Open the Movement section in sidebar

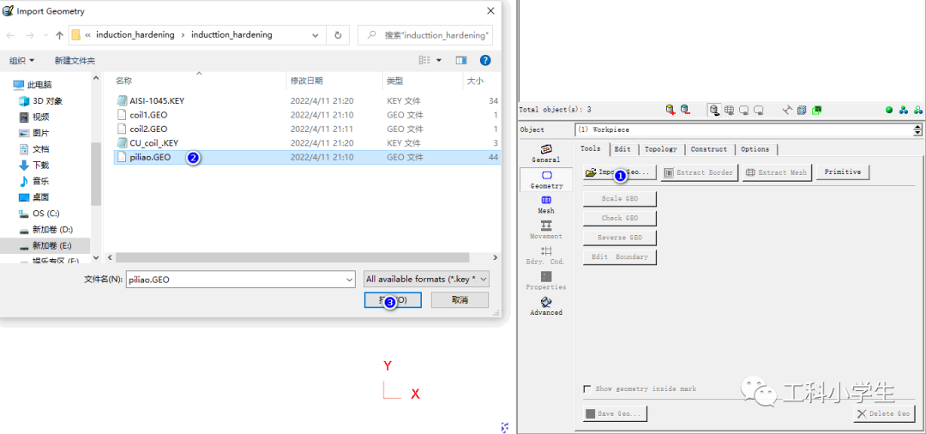click(x=546, y=230)
